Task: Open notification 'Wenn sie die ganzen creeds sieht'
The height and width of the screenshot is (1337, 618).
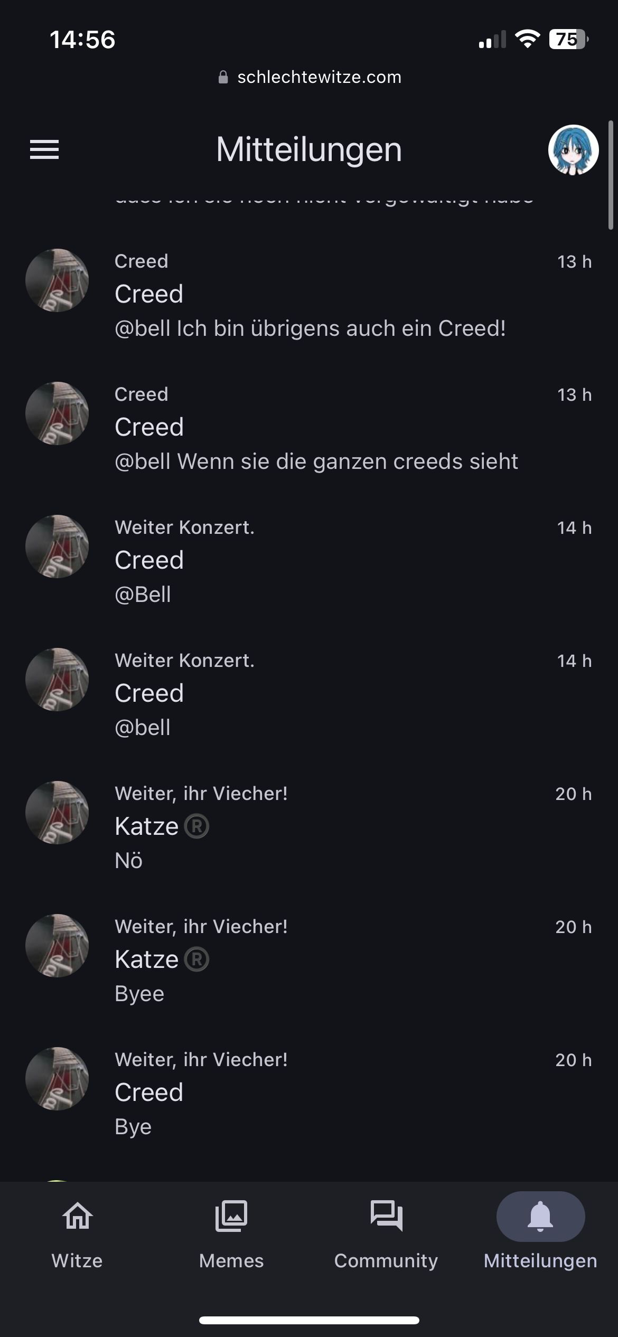Action: coord(316,462)
